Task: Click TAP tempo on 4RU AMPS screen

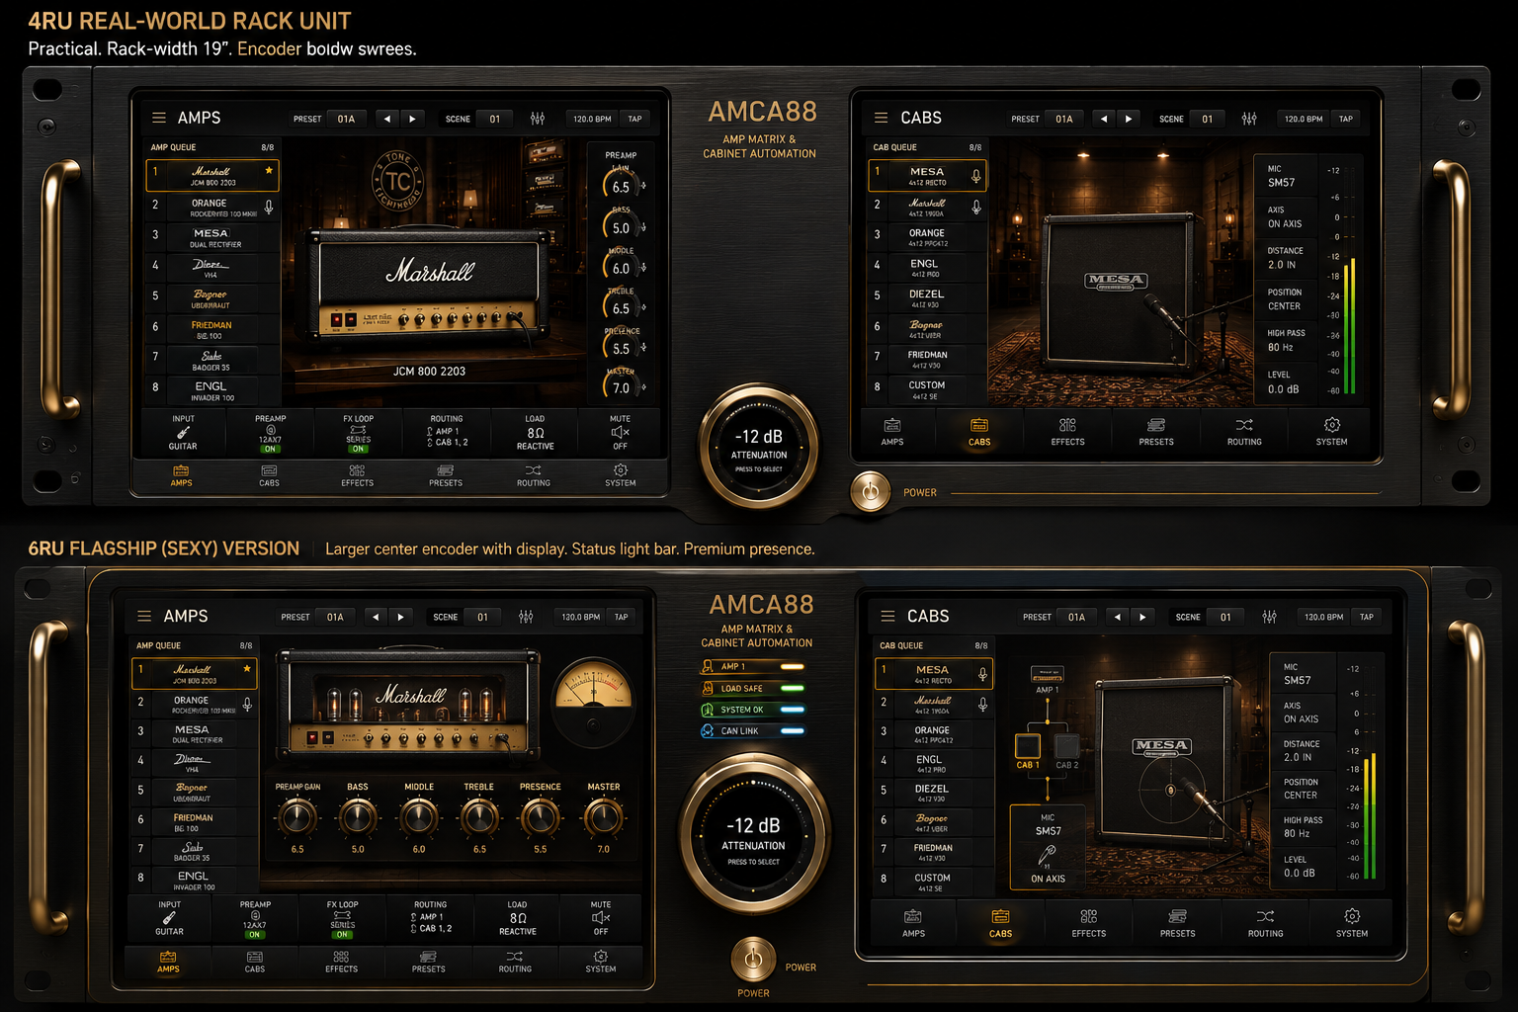Action: [x=634, y=119]
